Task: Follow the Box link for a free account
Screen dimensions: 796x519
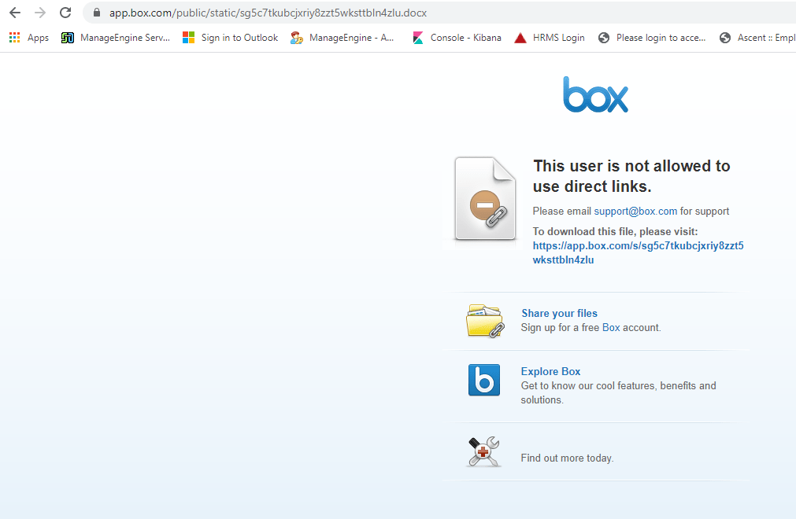Action: coord(611,328)
